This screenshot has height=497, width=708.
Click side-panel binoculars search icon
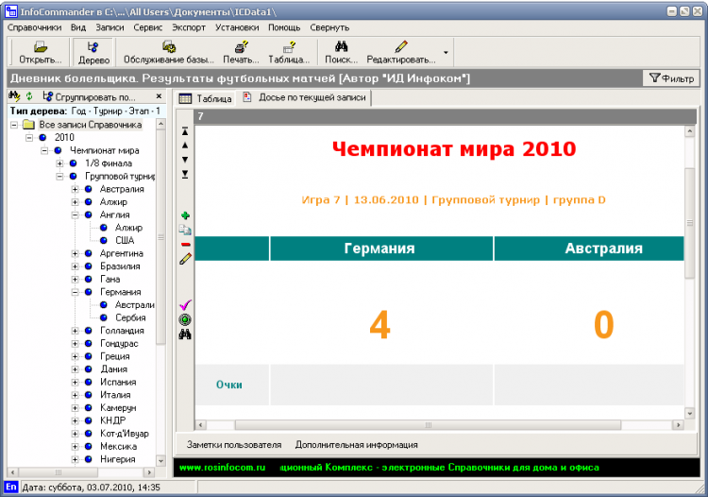(x=185, y=334)
